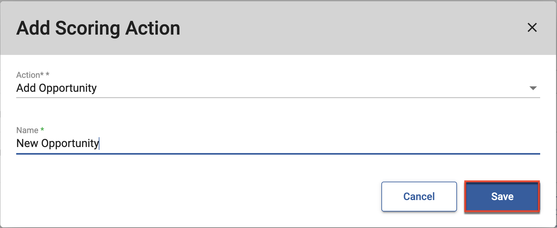Click the green required asterisk by Name
This screenshot has height=228, width=557.
[42, 129]
